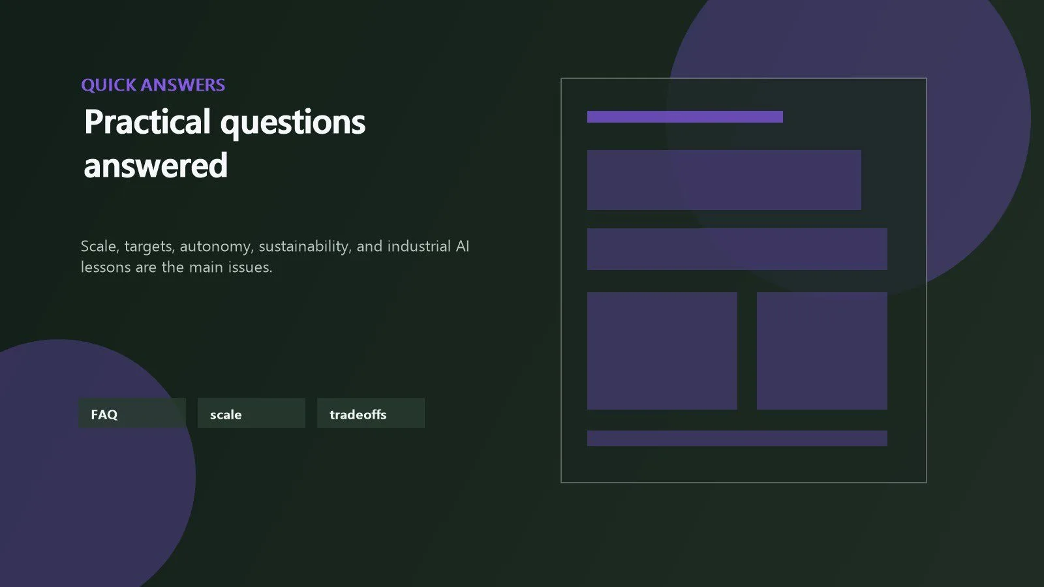This screenshot has height=587, width=1044.
Task: Click the FAQ tag
Action: tap(132, 413)
